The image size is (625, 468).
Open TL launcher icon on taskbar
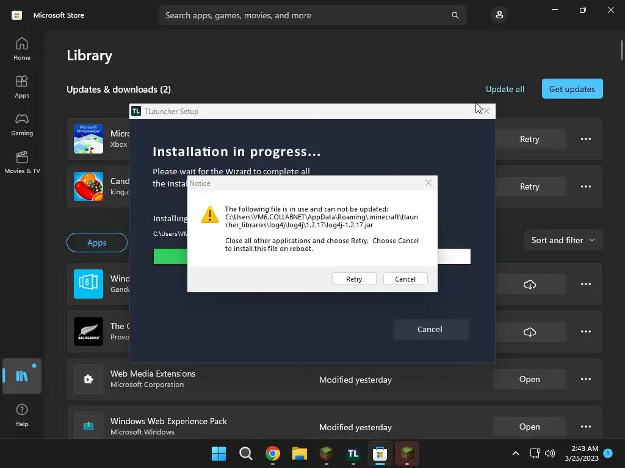[x=353, y=453]
